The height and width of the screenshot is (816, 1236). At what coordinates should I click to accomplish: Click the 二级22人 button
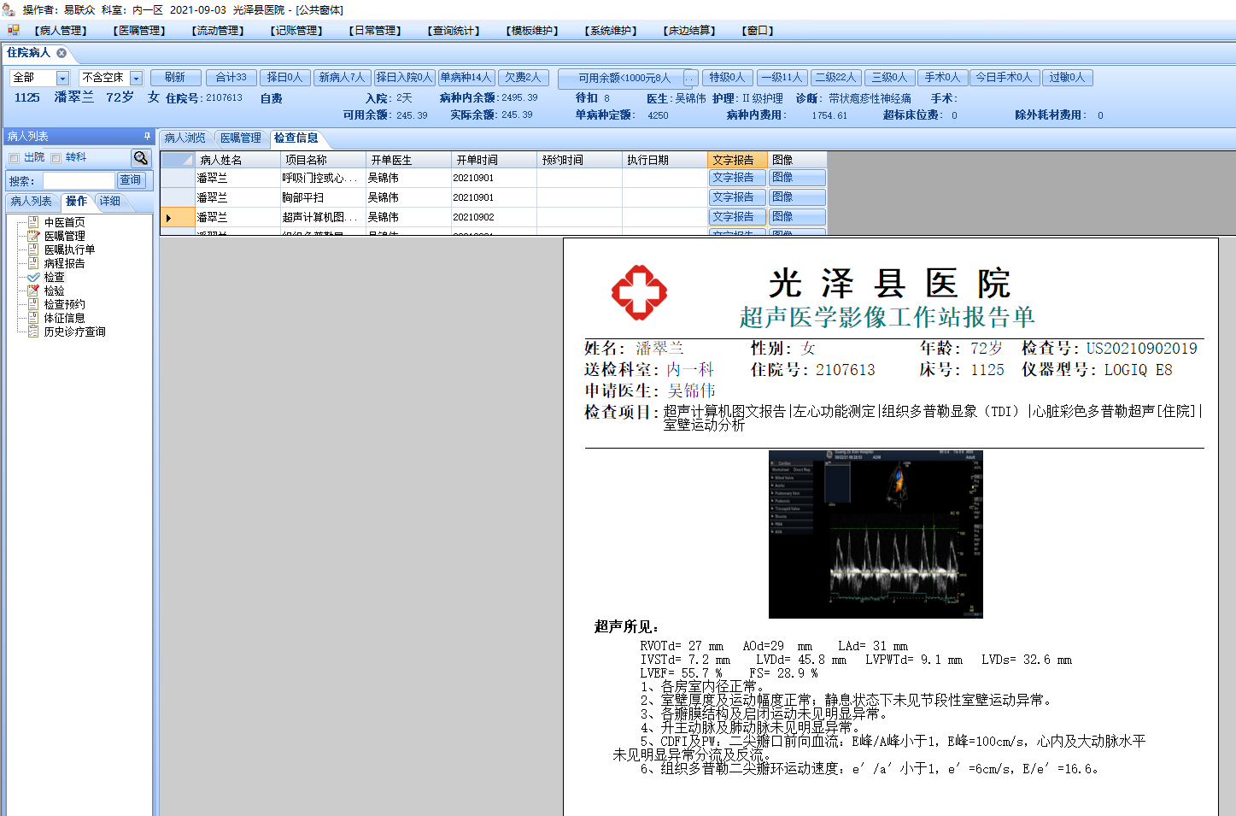point(835,78)
